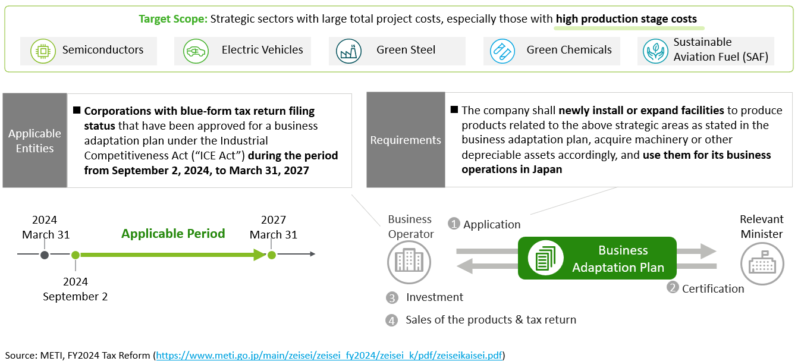Viewport: 801px width, 361px height.
Task: Click the Green Chemicals test tube icon
Action: click(x=502, y=51)
